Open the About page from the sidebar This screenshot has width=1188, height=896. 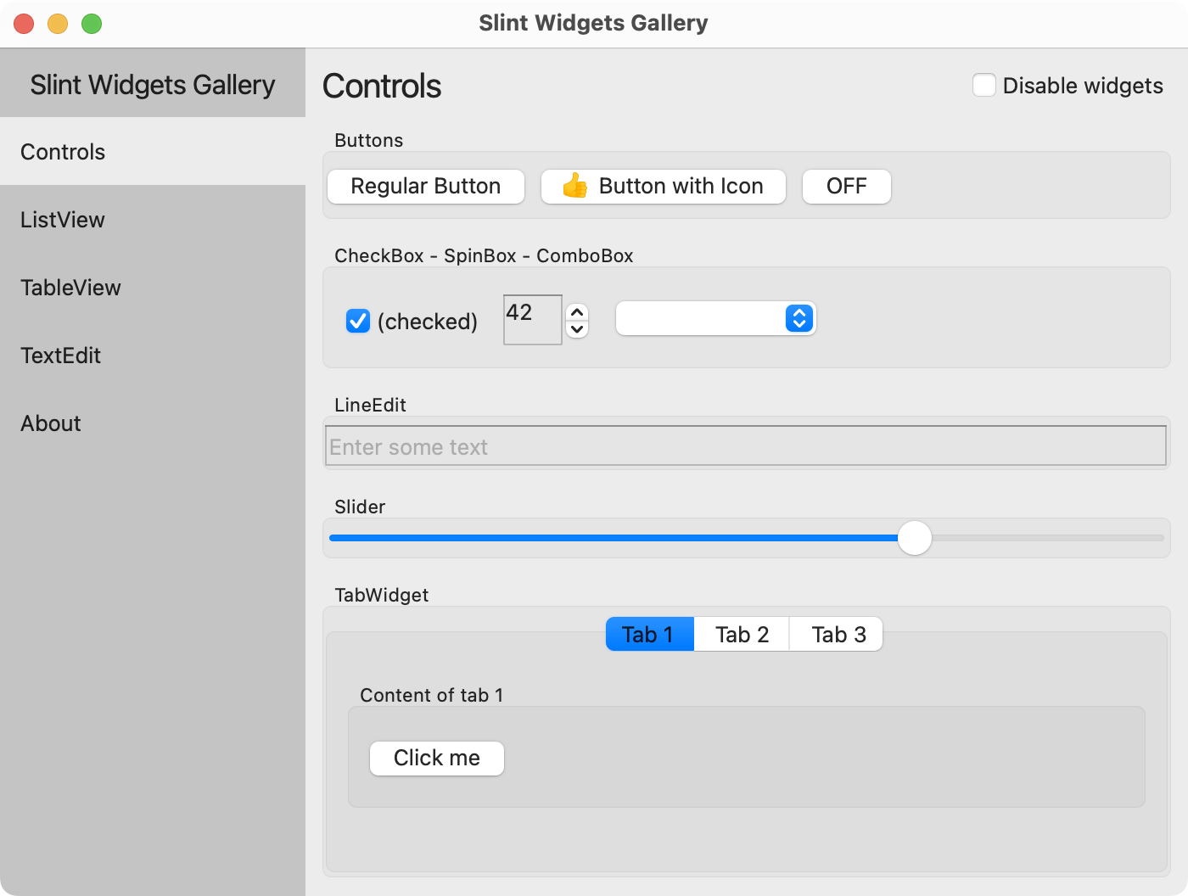(x=50, y=423)
